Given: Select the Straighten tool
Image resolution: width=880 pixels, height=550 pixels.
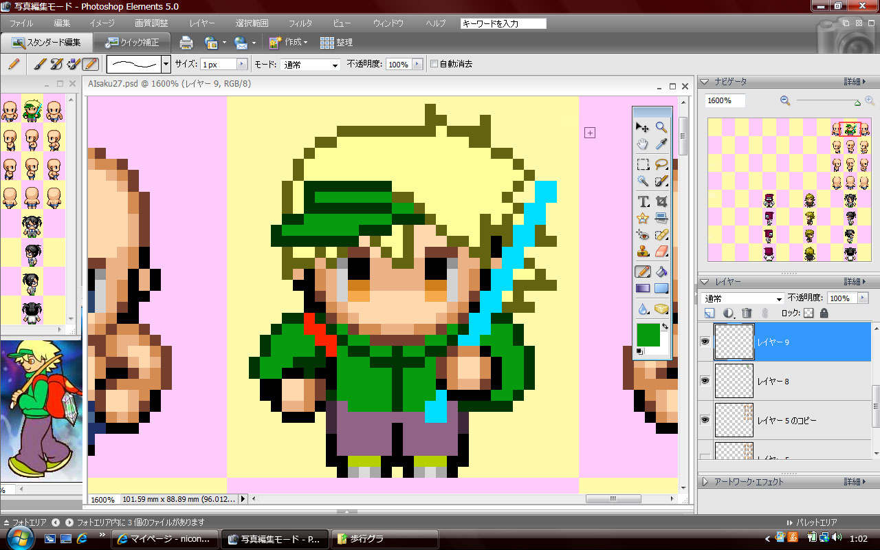Looking at the screenshot, I should (661, 218).
